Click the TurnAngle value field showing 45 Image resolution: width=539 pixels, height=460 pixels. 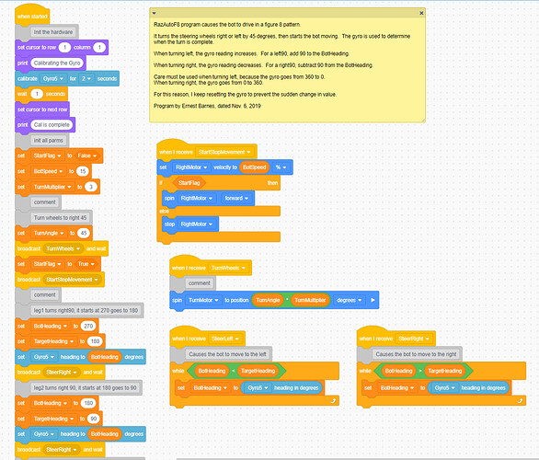point(84,233)
